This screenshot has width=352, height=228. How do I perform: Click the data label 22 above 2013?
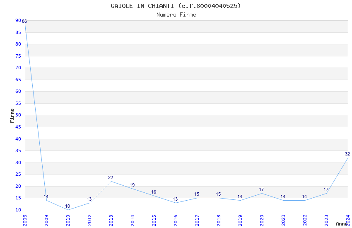click(x=111, y=177)
